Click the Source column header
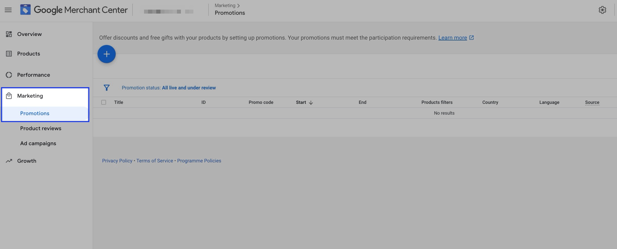The height and width of the screenshot is (249, 617). click(x=592, y=102)
